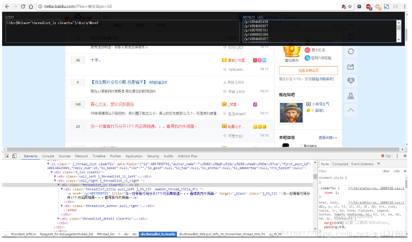Go back with the browser back arrow

pyautogui.click(x=7, y=7)
